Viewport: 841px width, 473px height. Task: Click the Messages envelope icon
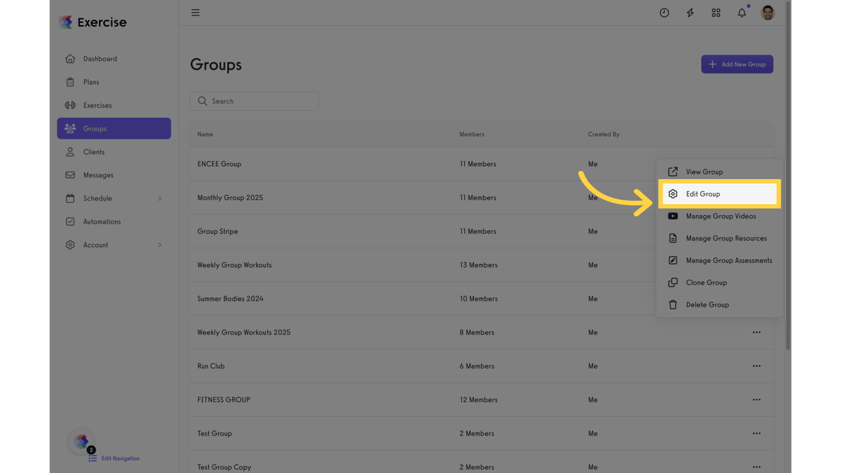coord(70,175)
